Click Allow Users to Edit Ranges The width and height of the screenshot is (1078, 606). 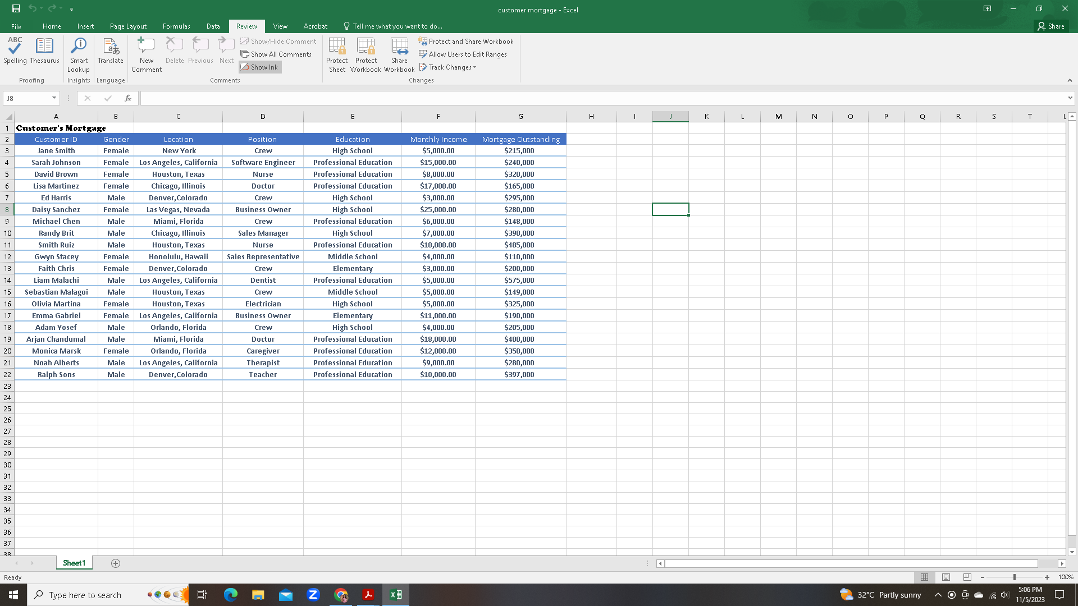pos(463,54)
